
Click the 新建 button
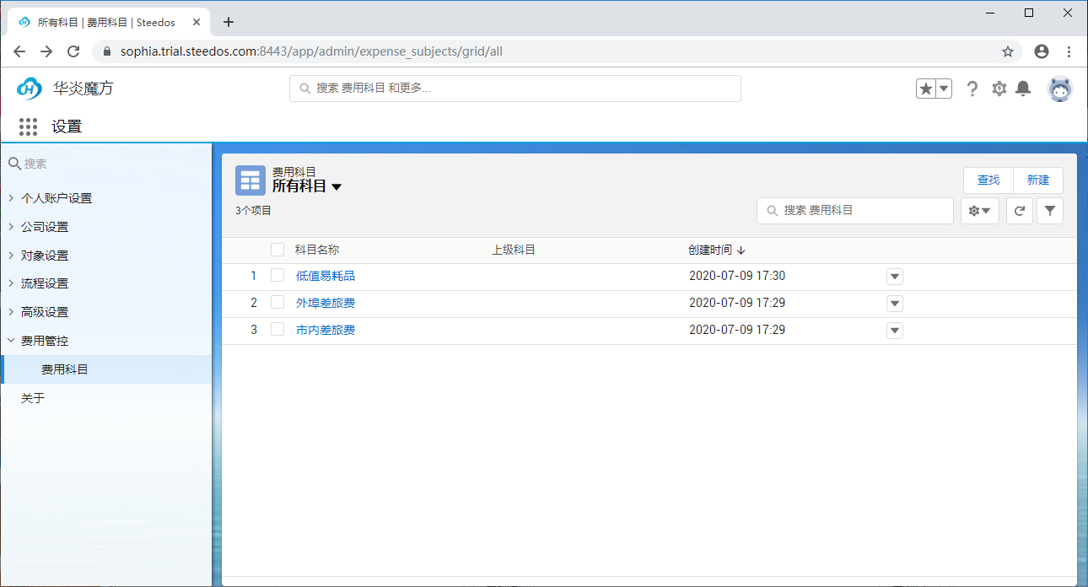[1037, 180]
